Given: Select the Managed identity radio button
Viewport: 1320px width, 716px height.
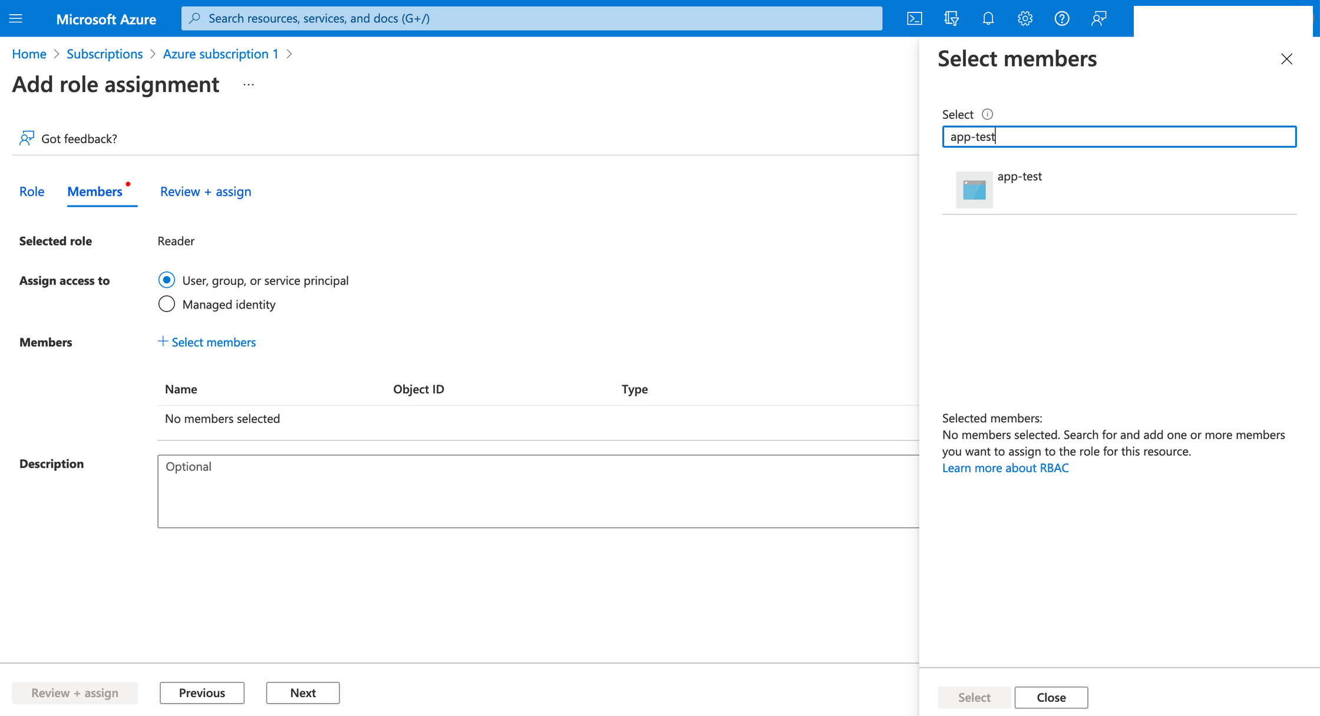Looking at the screenshot, I should pos(167,304).
